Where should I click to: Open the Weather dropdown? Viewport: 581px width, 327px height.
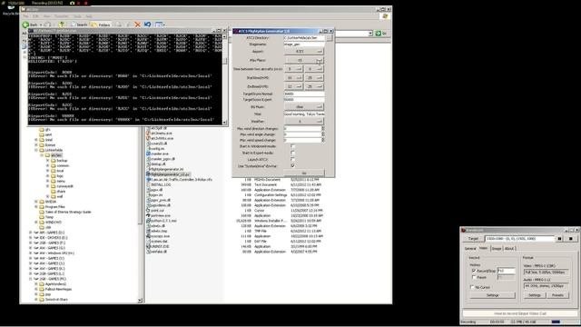[x=303, y=121]
